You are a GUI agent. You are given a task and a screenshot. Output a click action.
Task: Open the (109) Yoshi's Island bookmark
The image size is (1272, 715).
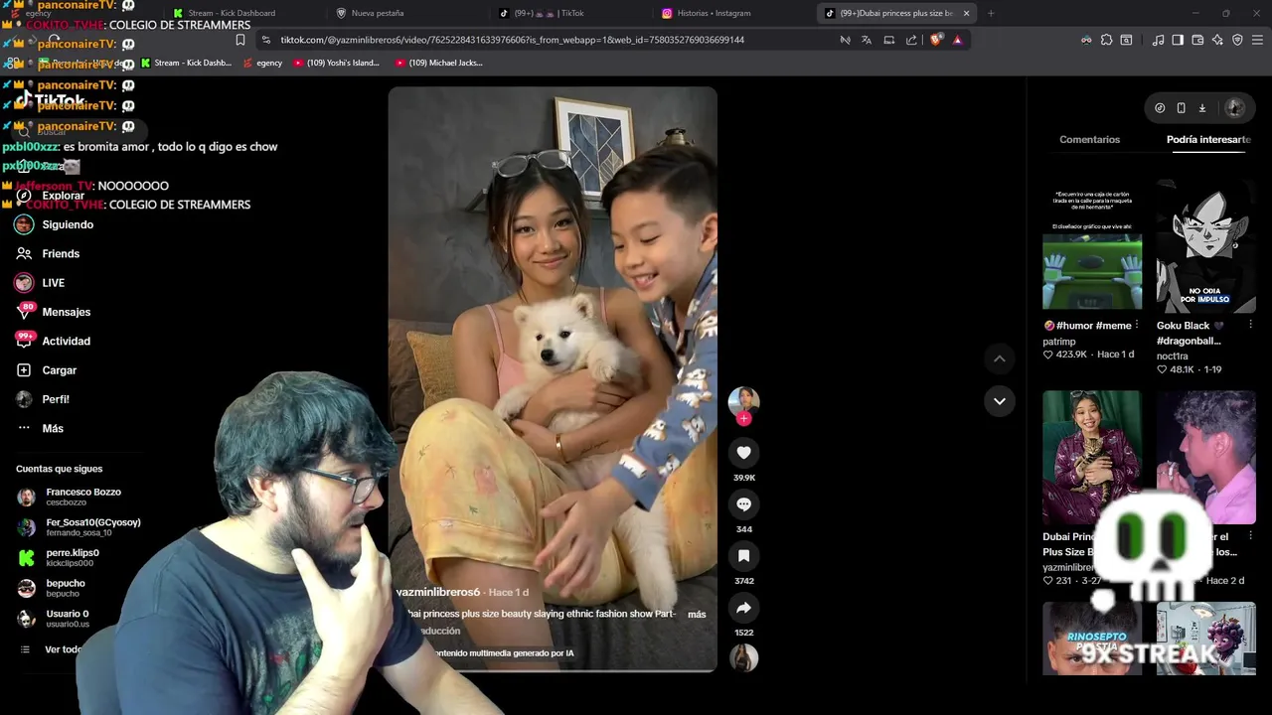point(336,63)
